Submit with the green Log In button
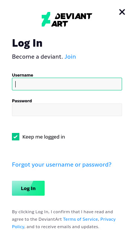Image resolution: width=134 pixels, height=239 pixels. tap(28, 188)
